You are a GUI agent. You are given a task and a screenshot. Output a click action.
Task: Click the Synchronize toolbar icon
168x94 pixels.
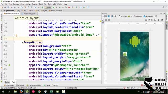pos(8,8)
